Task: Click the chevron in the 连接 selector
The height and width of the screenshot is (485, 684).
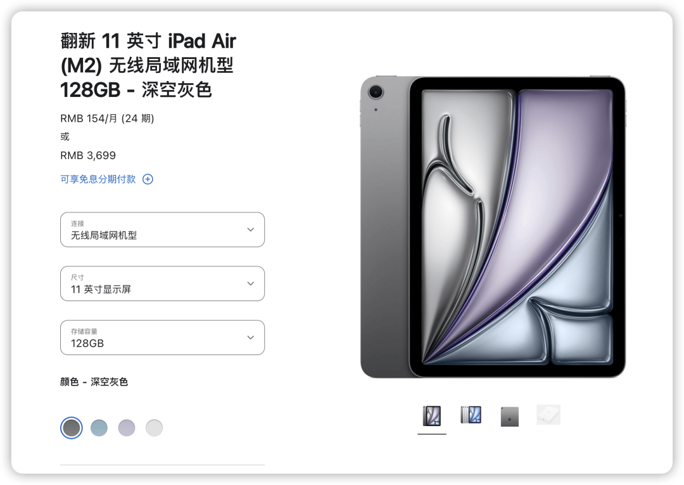Action: click(x=251, y=230)
